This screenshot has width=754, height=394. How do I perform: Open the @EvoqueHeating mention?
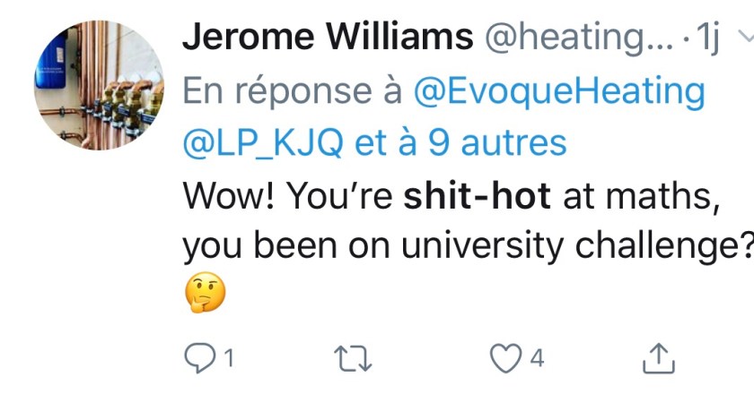pos(557,91)
